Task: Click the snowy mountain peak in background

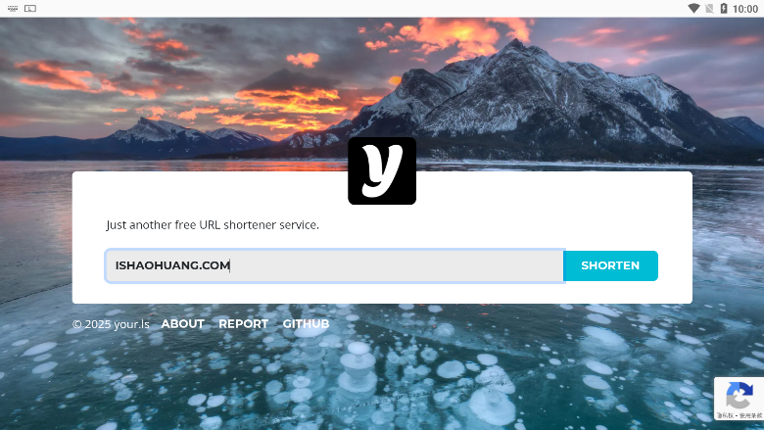Action: (x=514, y=49)
